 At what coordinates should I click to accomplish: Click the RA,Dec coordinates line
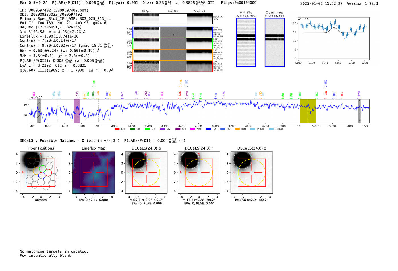(51, 27)
